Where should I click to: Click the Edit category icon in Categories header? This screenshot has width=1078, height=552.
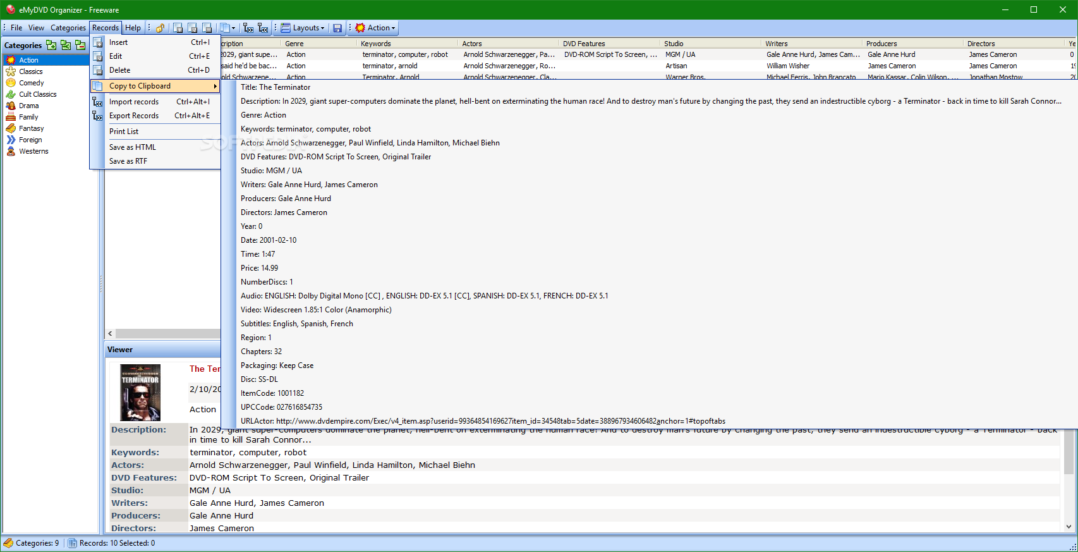(x=66, y=45)
